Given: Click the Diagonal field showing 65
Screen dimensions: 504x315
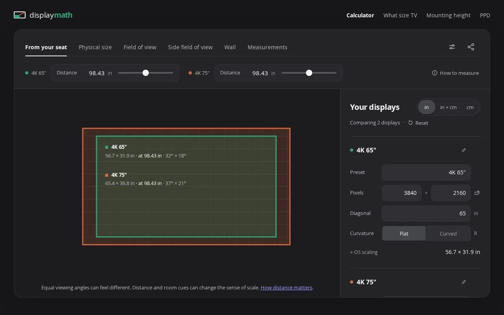Looking at the screenshot, I should (426, 213).
